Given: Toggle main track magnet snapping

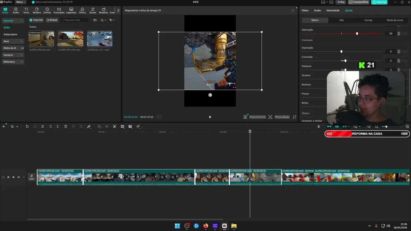Looking at the screenshot, I should pos(329,126).
